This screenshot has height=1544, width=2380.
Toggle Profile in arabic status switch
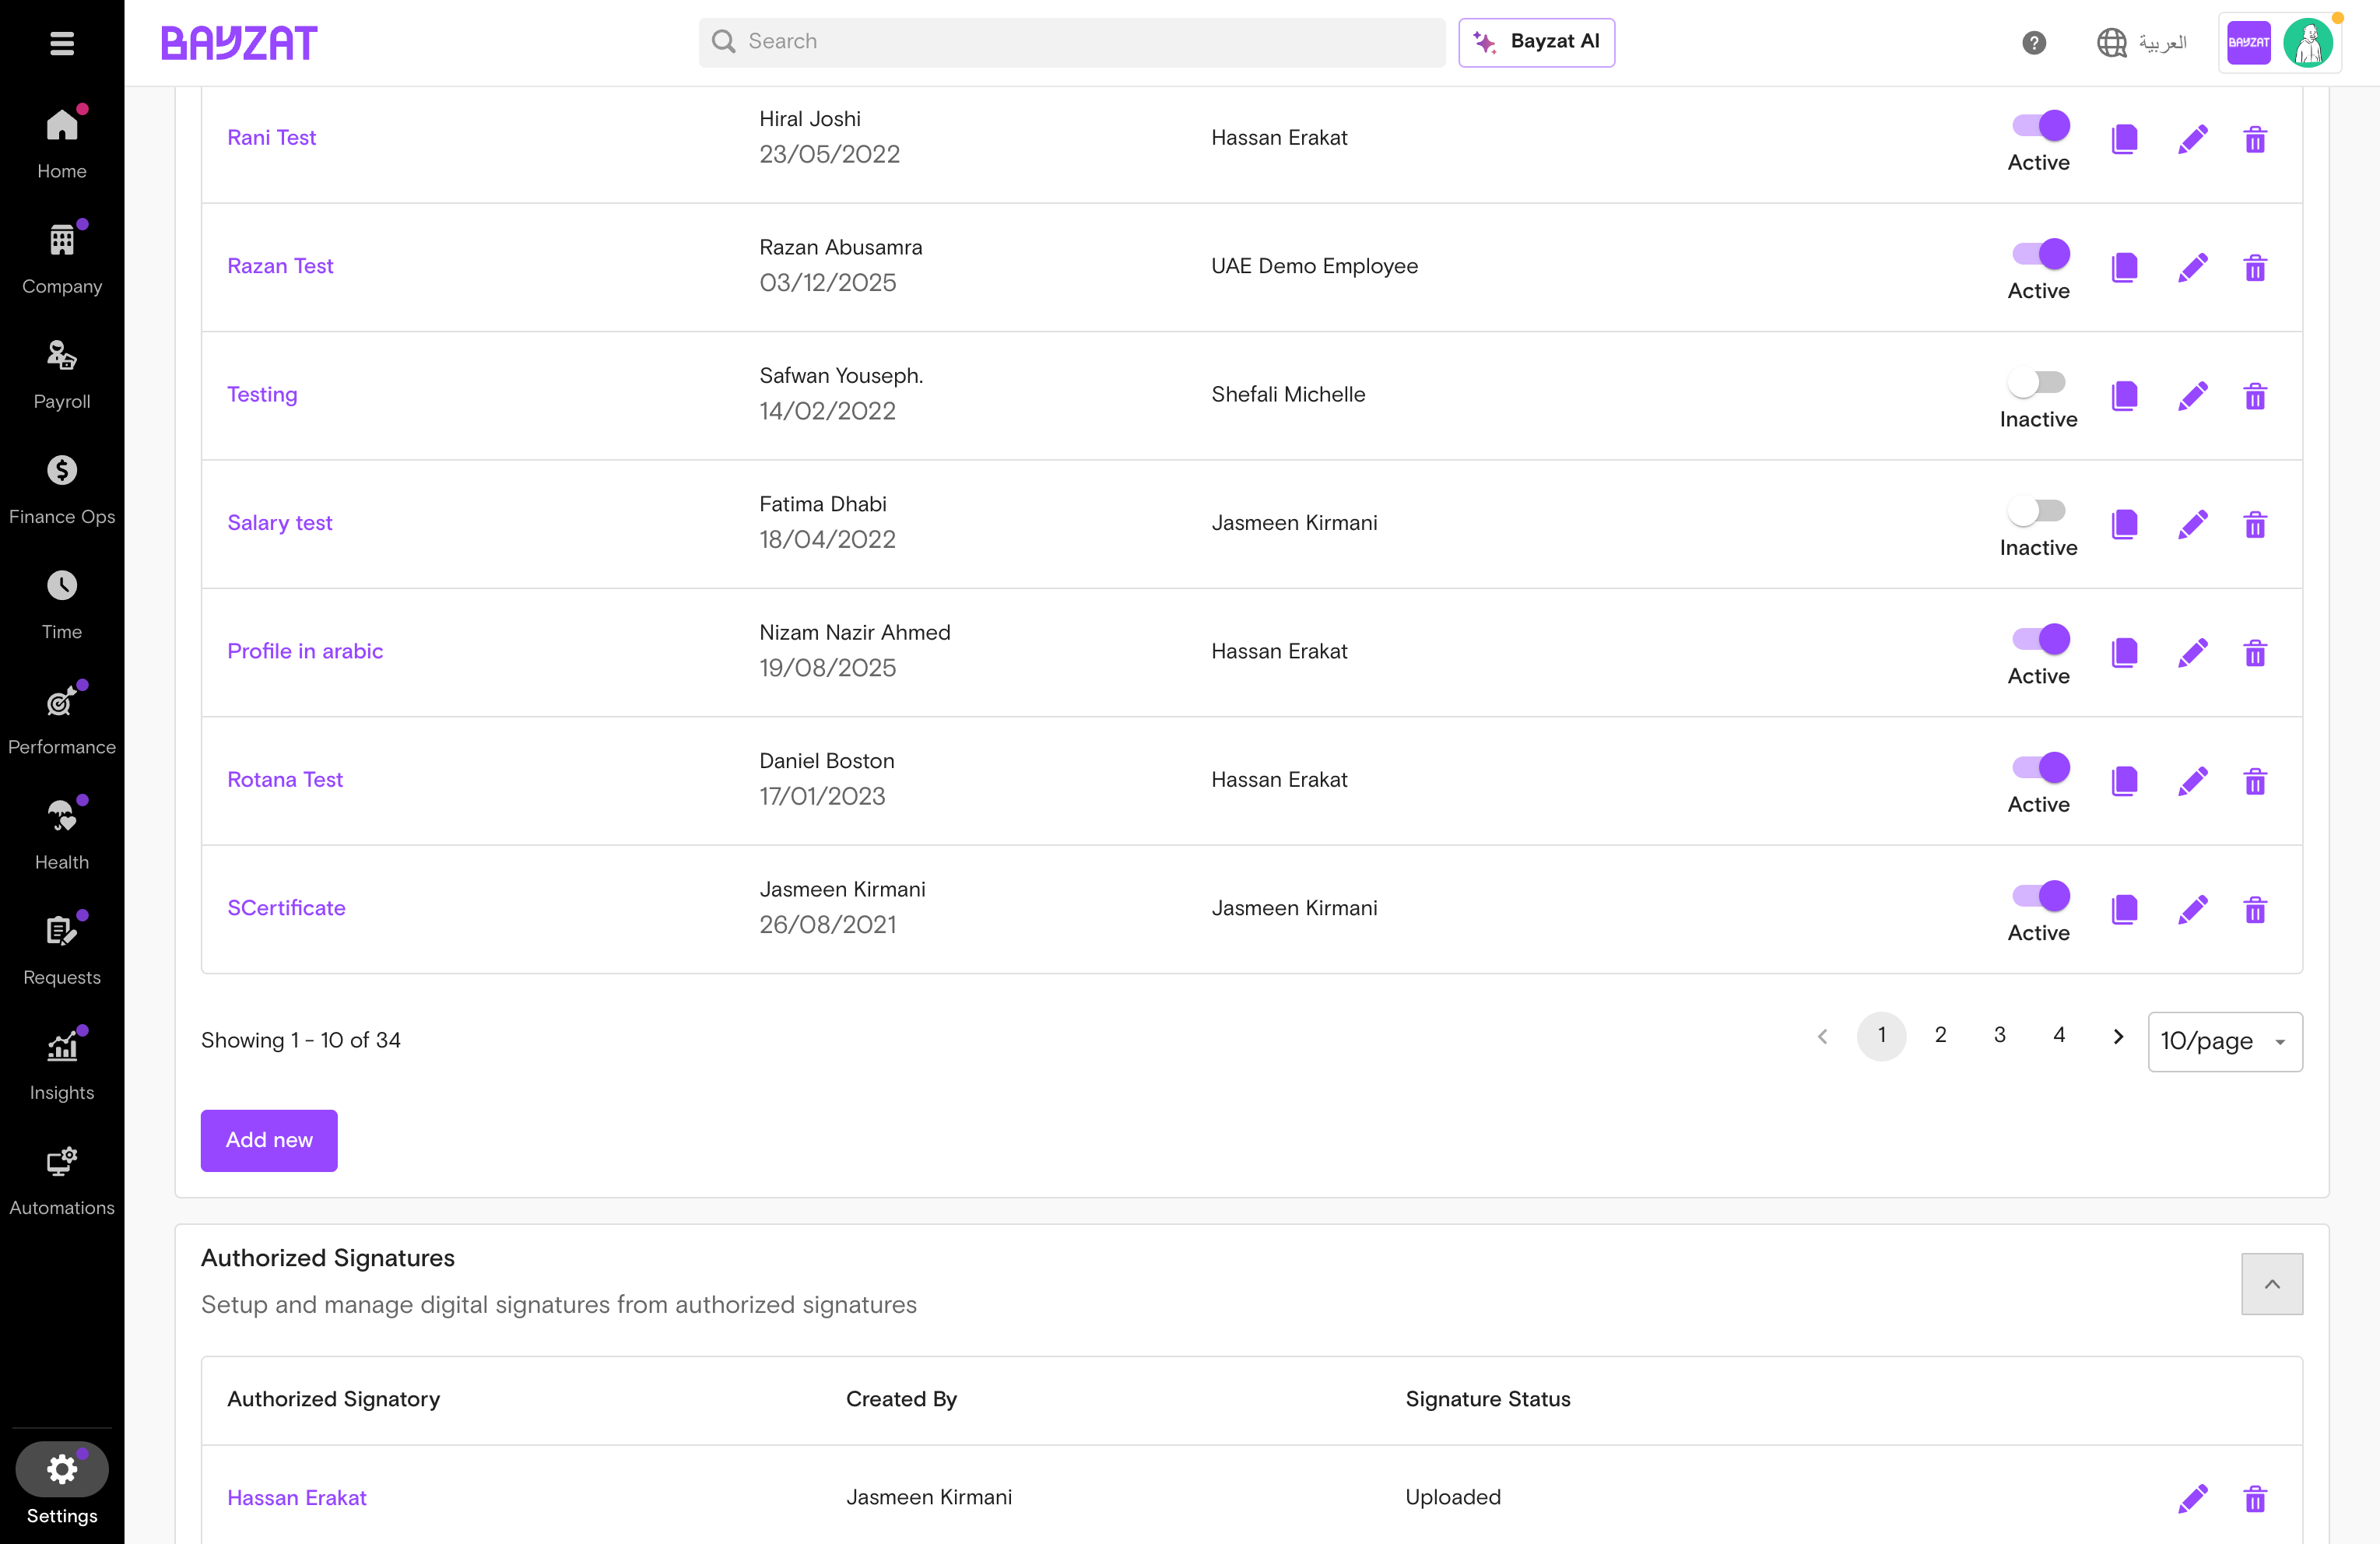click(x=2040, y=639)
